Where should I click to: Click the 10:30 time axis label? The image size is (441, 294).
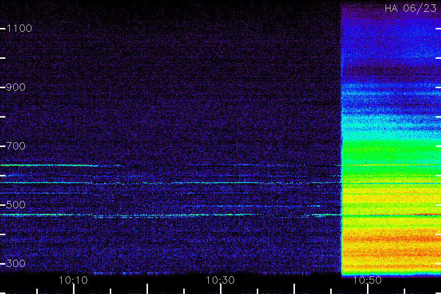pos(220,280)
